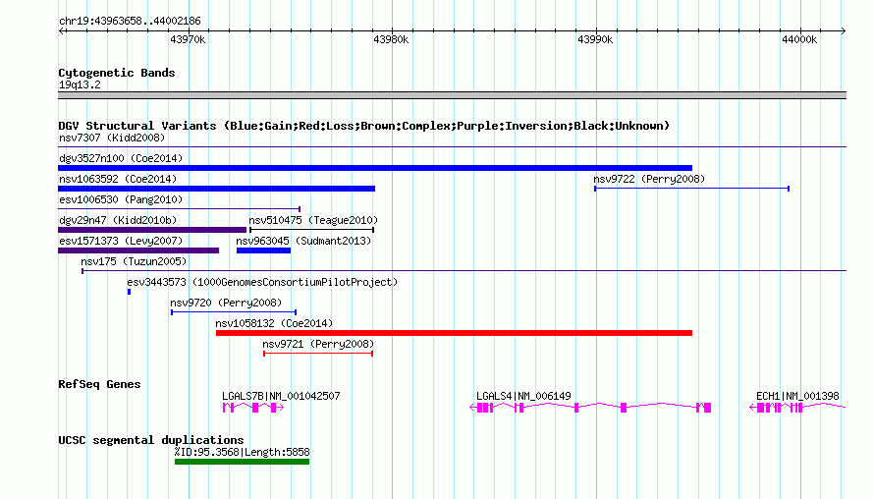The image size is (874, 499).
Task: Click the 43980k ruler tick label
Action: (x=391, y=39)
